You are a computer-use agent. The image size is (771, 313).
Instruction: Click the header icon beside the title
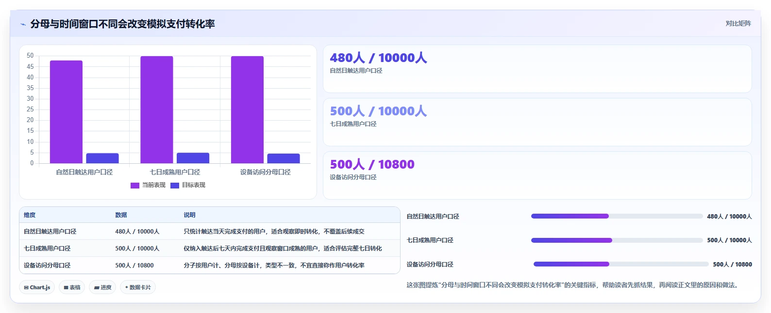[23, 24]
